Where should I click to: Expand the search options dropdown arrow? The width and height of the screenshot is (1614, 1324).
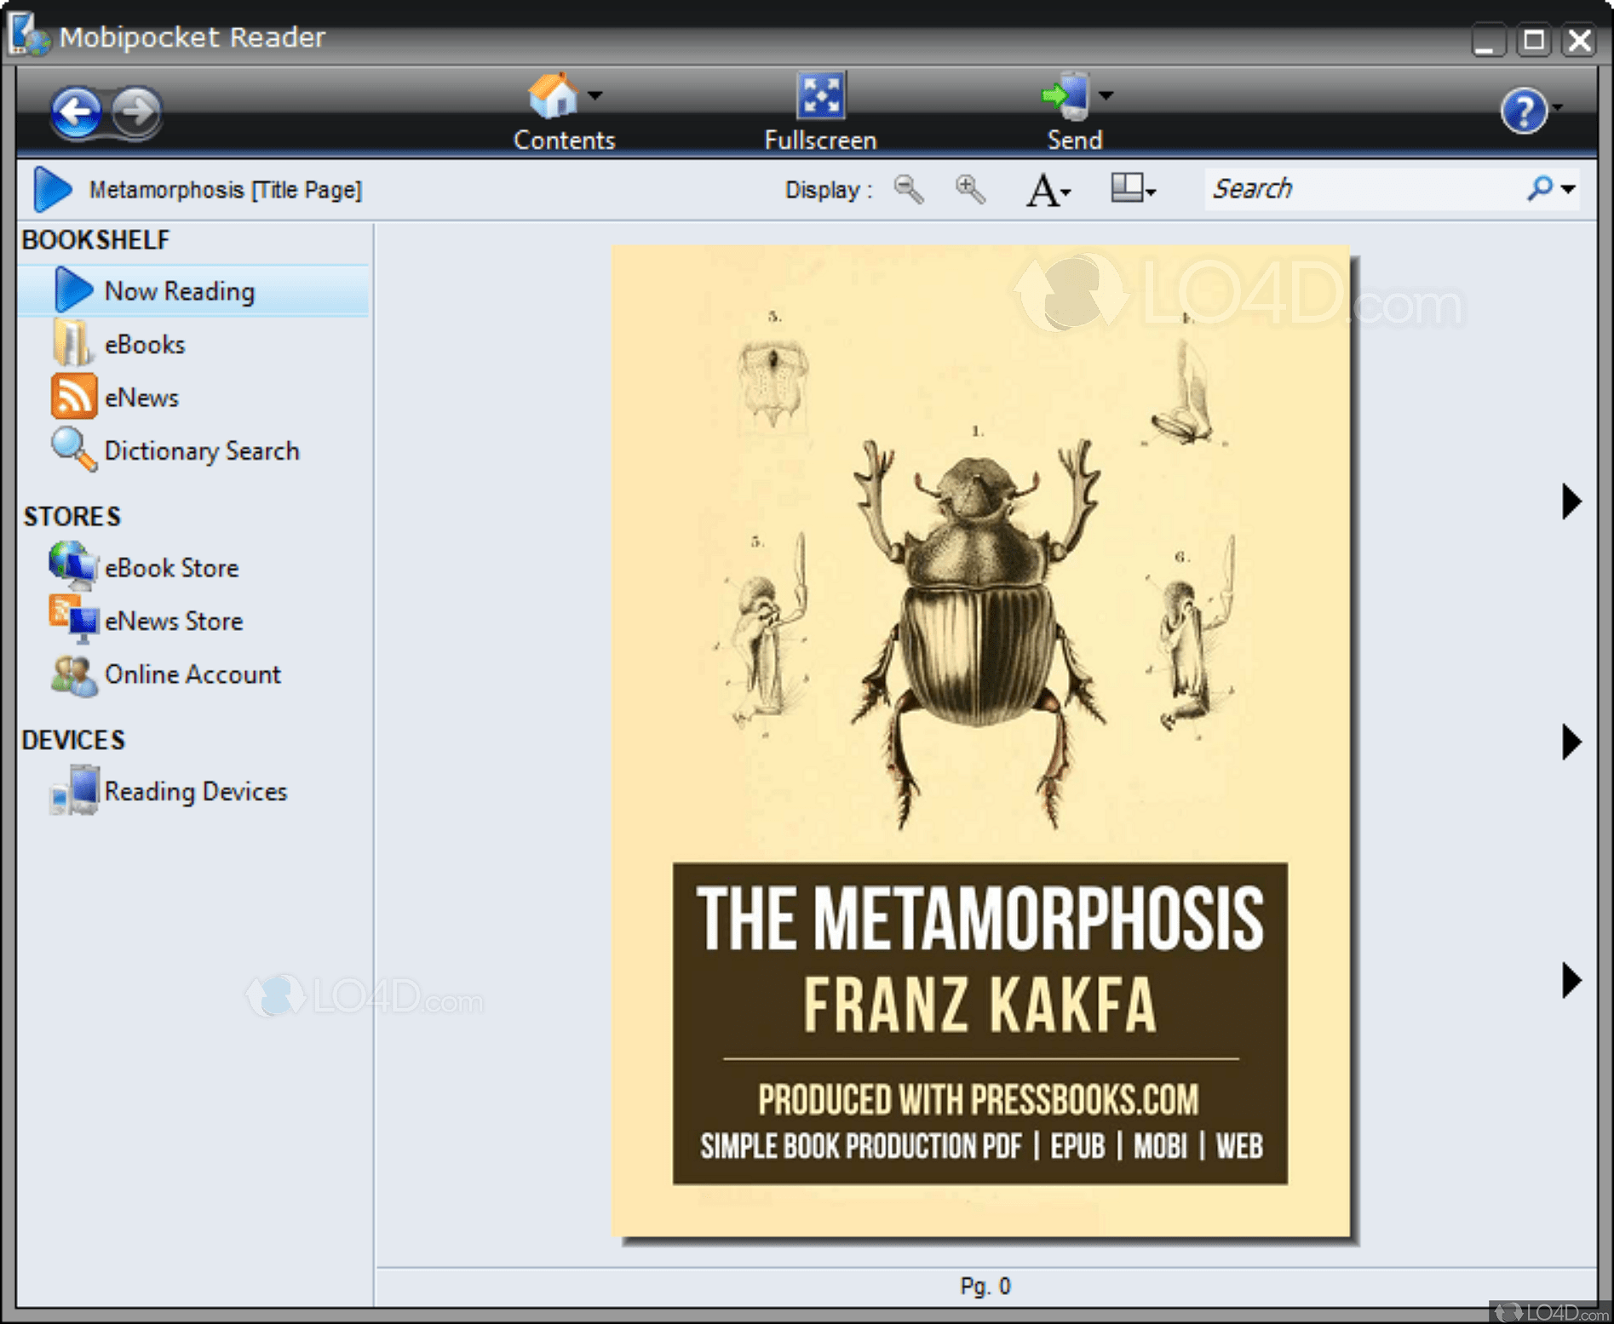pos(1568,189)
